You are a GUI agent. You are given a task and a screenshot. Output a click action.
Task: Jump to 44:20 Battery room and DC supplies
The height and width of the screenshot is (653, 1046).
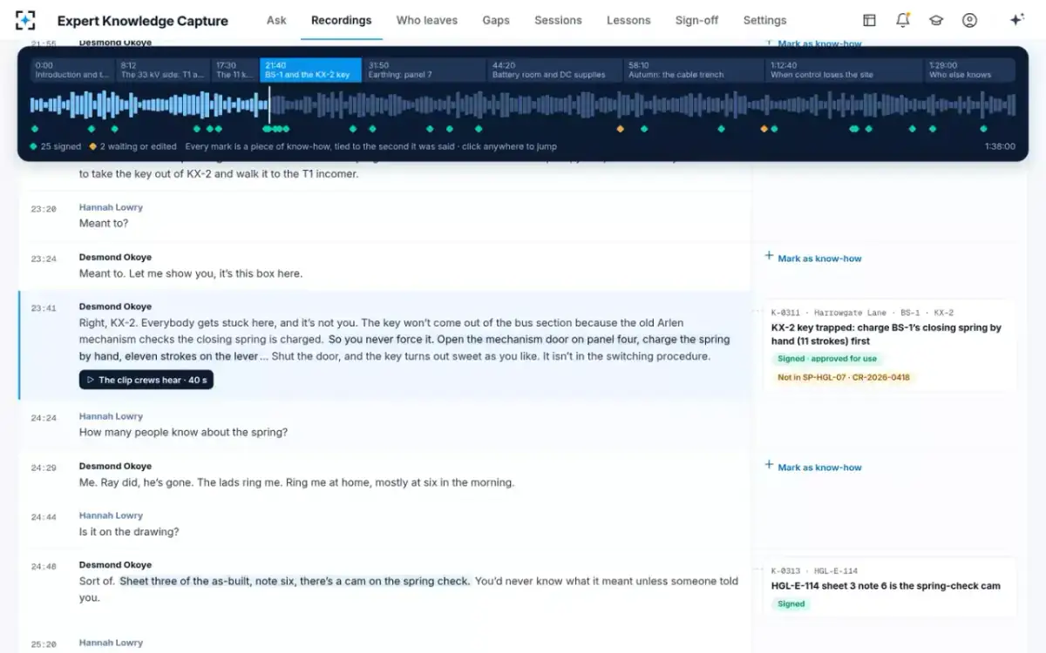(x=555, y=70)
